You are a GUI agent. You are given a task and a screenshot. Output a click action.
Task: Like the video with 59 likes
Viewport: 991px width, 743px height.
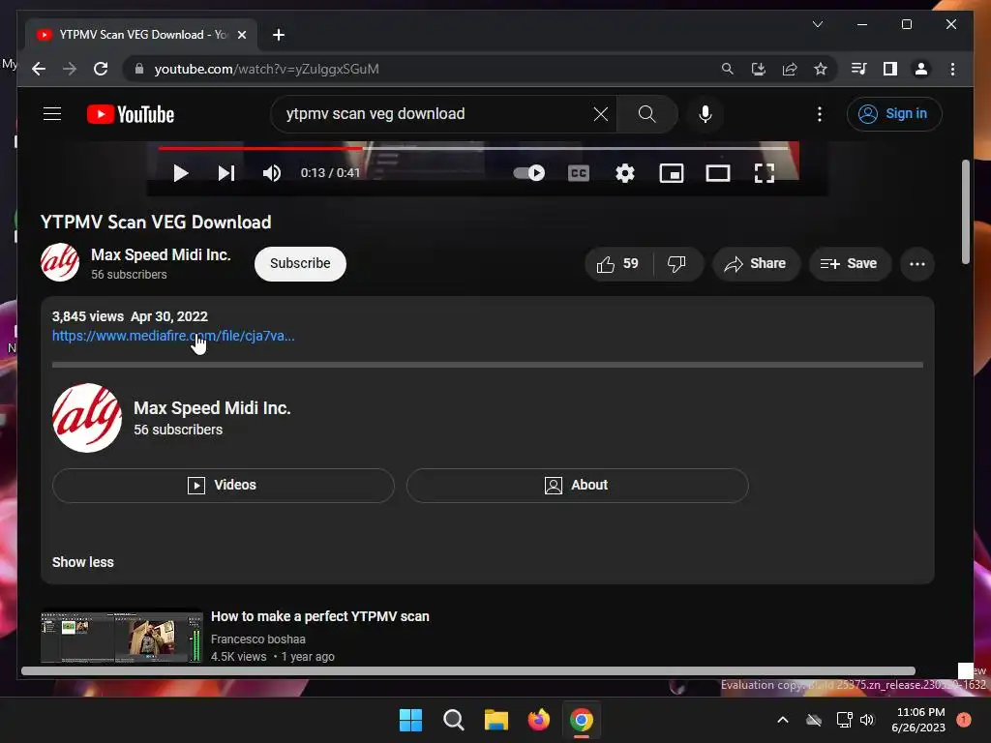[618, 263]
